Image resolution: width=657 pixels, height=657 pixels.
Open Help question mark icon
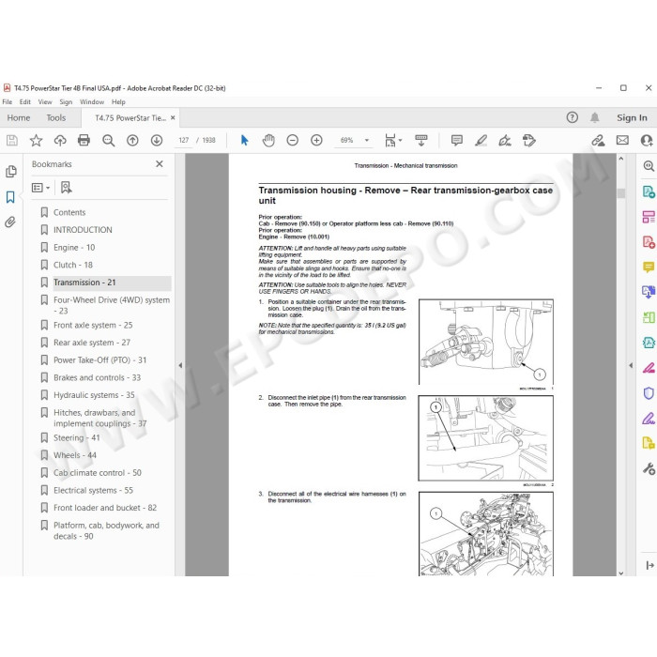[x=572, y=117]
